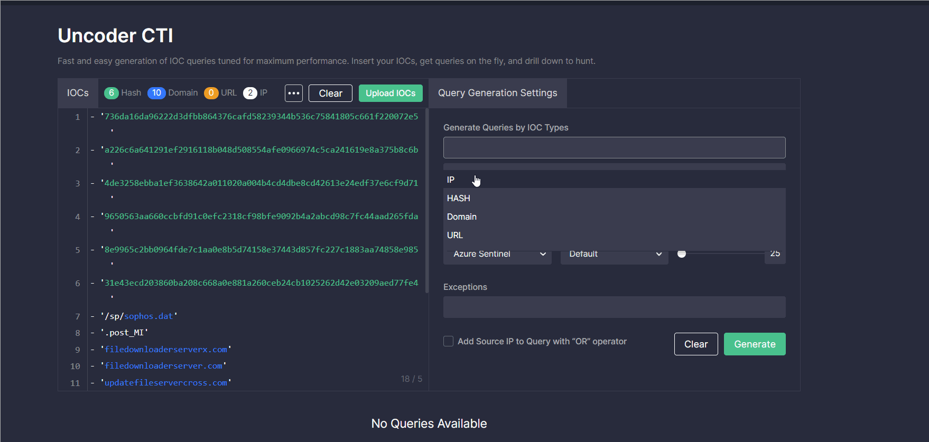Click the three-dots more options icon
This screenshot has height=442, width=929.
(294, 93)
